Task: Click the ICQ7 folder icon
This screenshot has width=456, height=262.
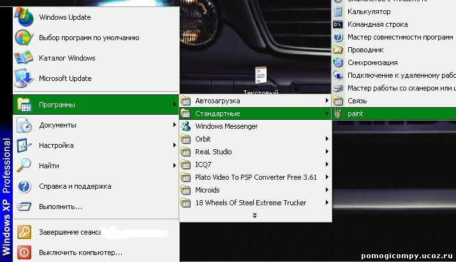Action: click(x=186, y=164)
